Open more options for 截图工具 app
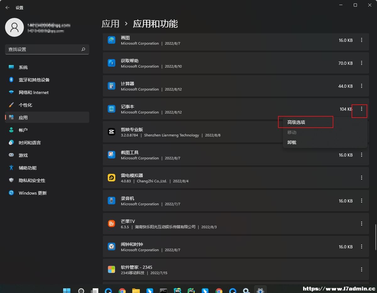377x293 pixels. (362, 155)
